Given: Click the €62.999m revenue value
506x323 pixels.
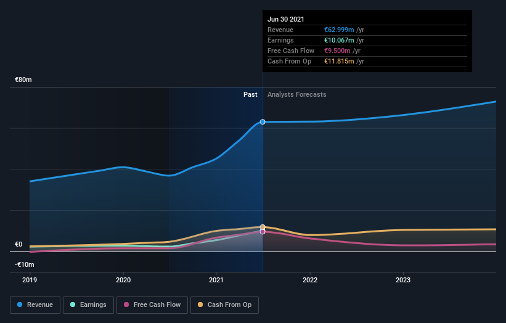Looking at the screenshot, I should [x=339, y=30].
